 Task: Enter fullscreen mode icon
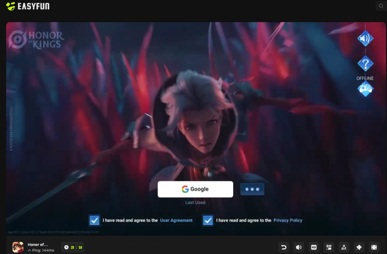coord(374,247)
